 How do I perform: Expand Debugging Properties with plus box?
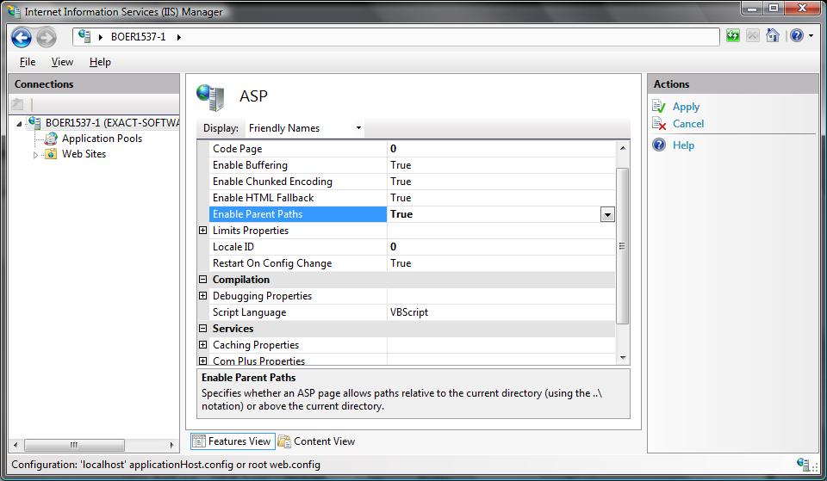coord(202,295)
